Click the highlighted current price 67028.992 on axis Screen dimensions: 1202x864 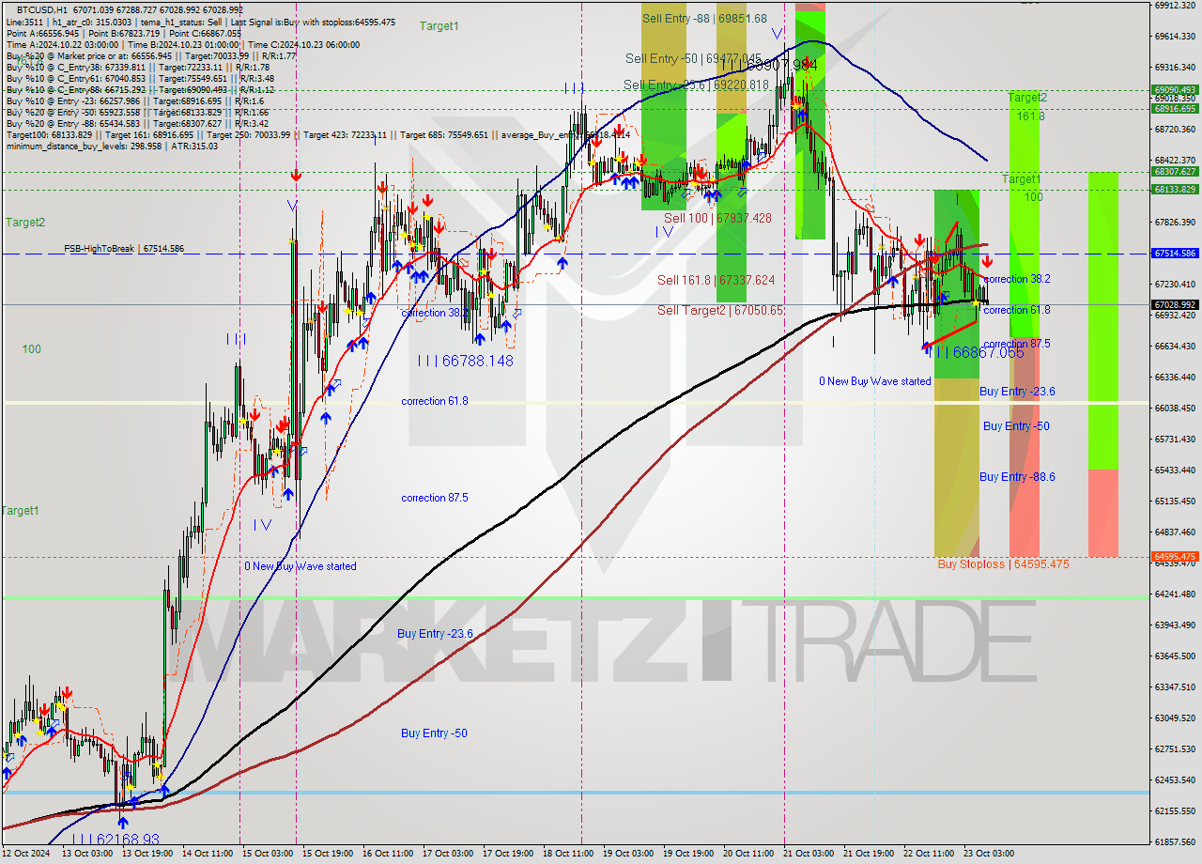(x=1175, y=304)
